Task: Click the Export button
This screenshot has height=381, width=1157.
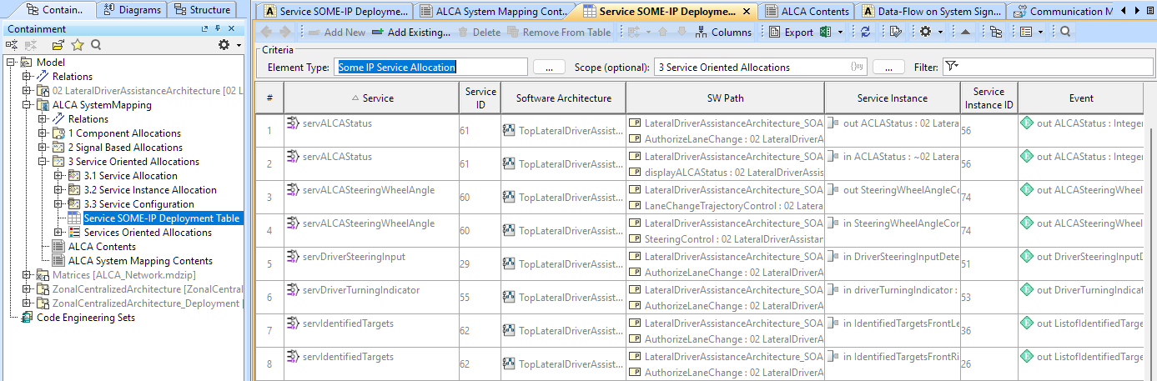Action: (x=791, y=33)
